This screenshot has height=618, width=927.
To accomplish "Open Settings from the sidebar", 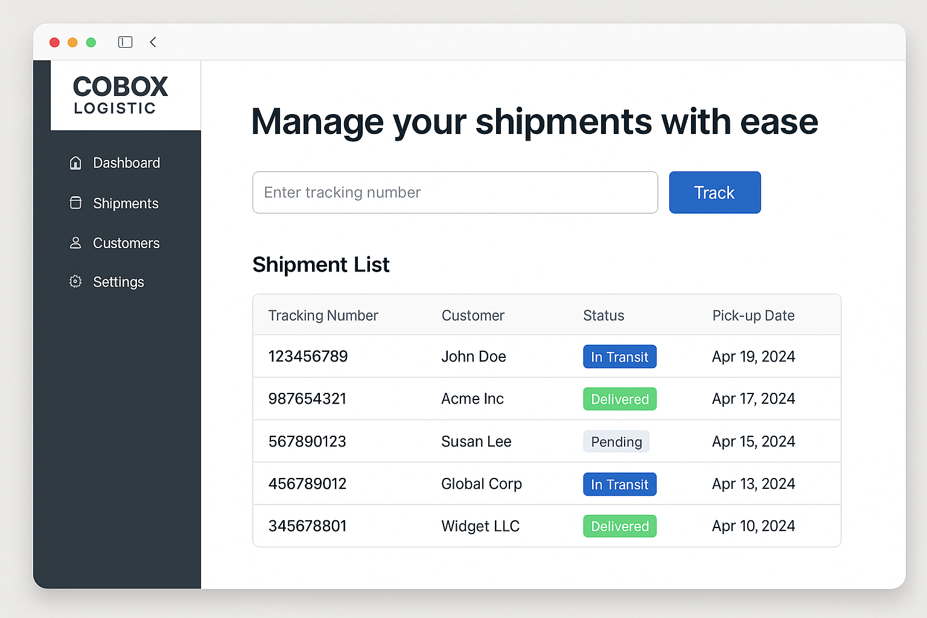I will (x=118, y=281).
